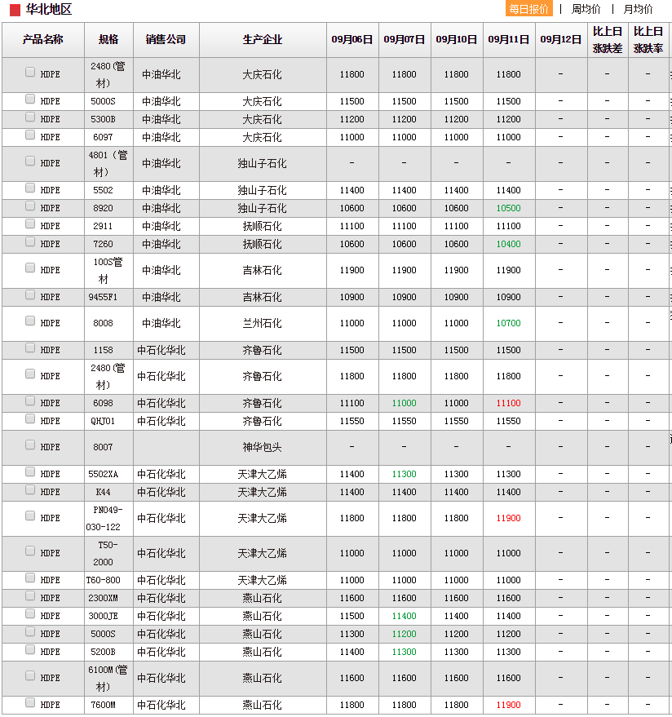Image resolution: width=672 pixels, height=717 pixels.
Task: Tick the HDPE 5502XA row checkbox
Action: click(x=30, y=472)
